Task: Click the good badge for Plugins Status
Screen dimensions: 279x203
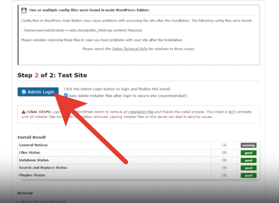Action: [248, 175]
